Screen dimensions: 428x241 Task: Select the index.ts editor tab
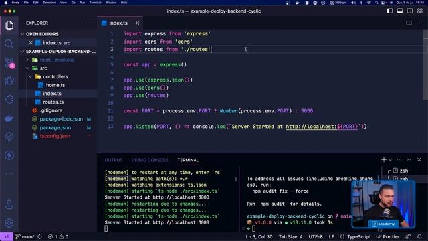coord(118,23)
